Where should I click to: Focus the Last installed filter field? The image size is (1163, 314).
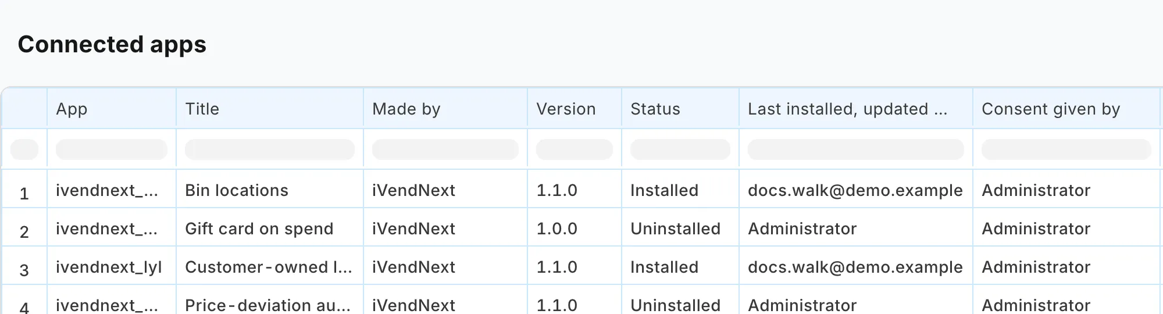tap(856, 149)
